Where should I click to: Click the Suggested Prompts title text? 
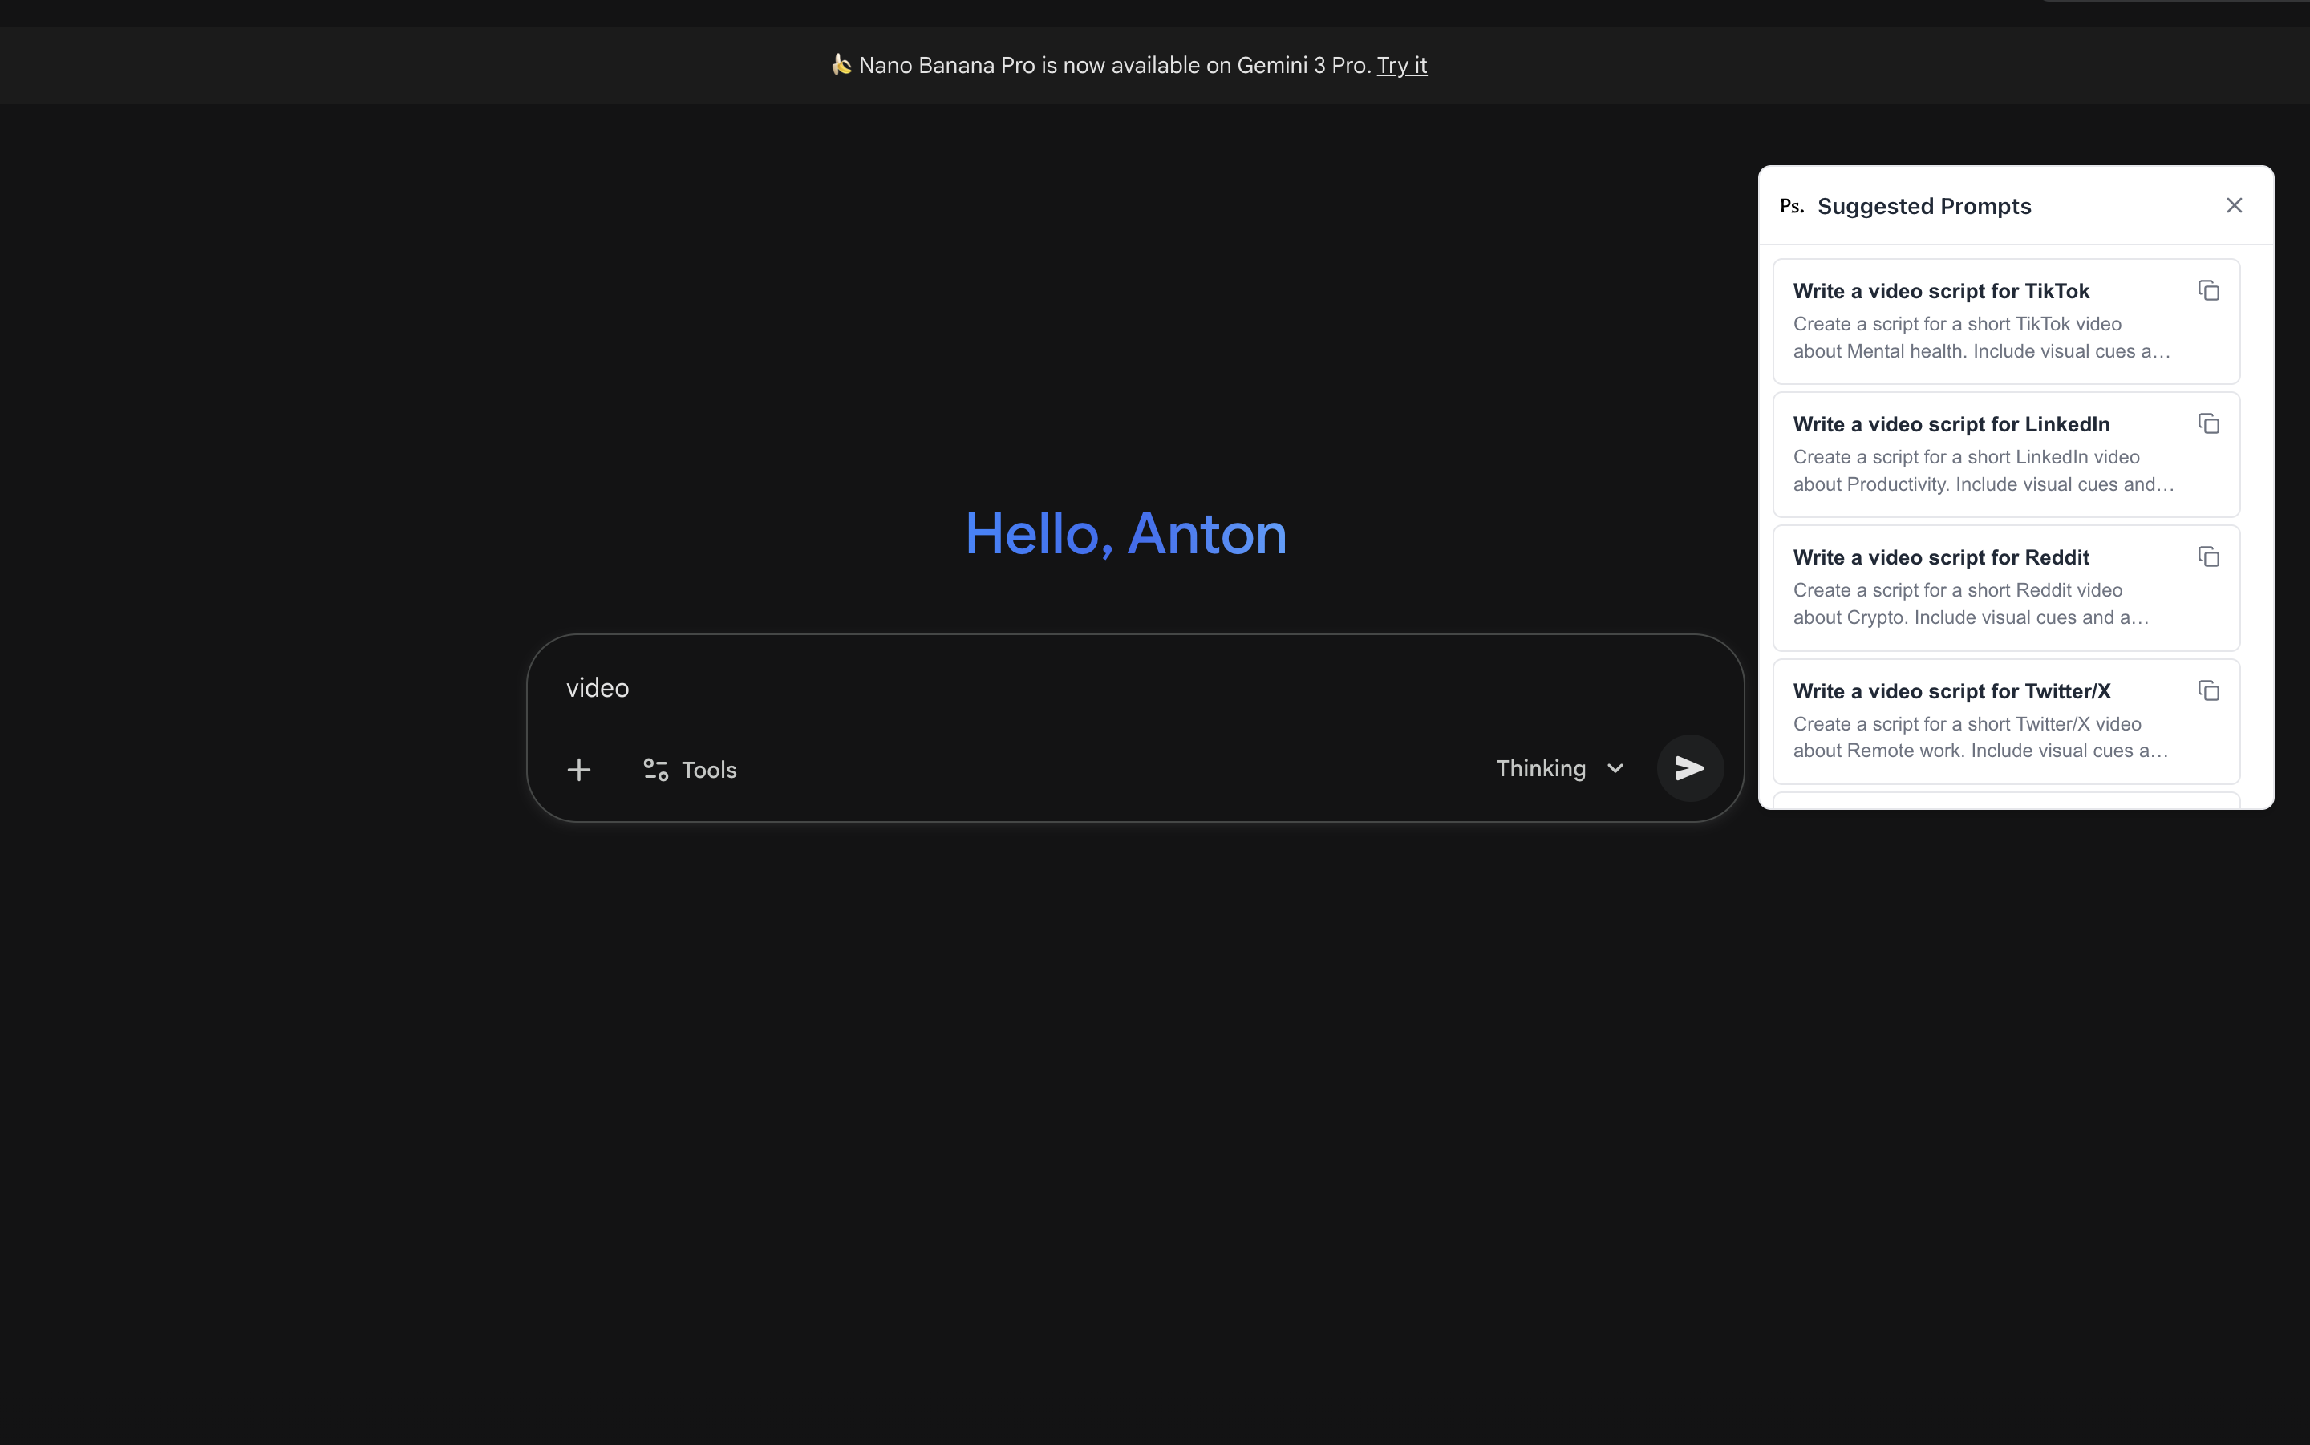(x=1924, y=205)
